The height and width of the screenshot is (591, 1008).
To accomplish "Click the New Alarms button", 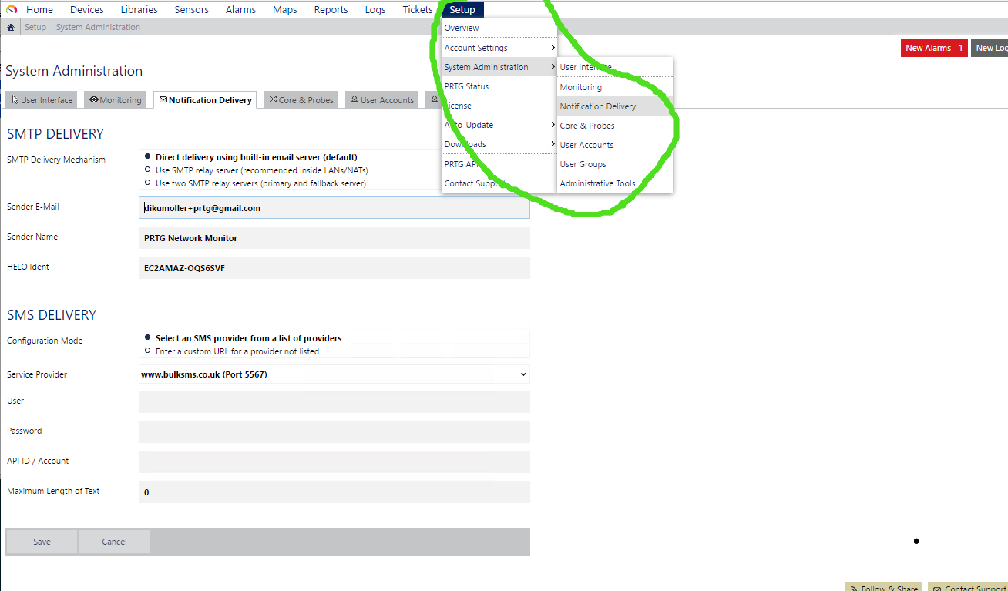I will [934, 48].
